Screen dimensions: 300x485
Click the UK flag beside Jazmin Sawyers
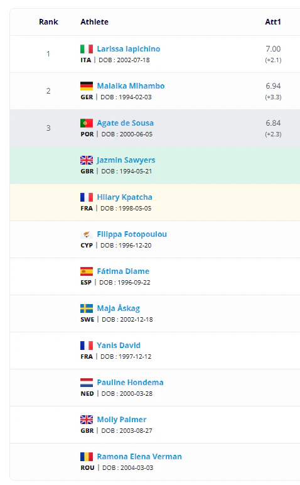click(x=87, y=160)
